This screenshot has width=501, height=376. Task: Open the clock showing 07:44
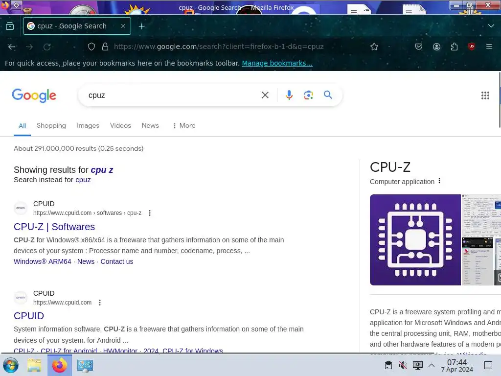(x=457, y=365)
